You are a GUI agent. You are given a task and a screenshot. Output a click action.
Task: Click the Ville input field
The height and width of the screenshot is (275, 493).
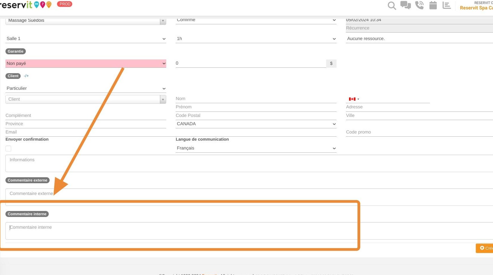point(419,115)
